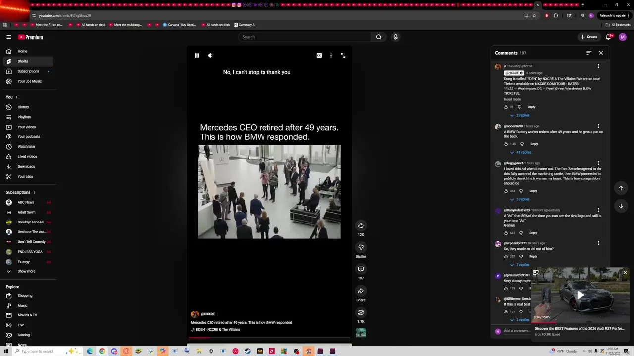Screen dimensions: 634x356
Task: Open EDEN - NXCRE & The Villains sound
Action: 215,330
